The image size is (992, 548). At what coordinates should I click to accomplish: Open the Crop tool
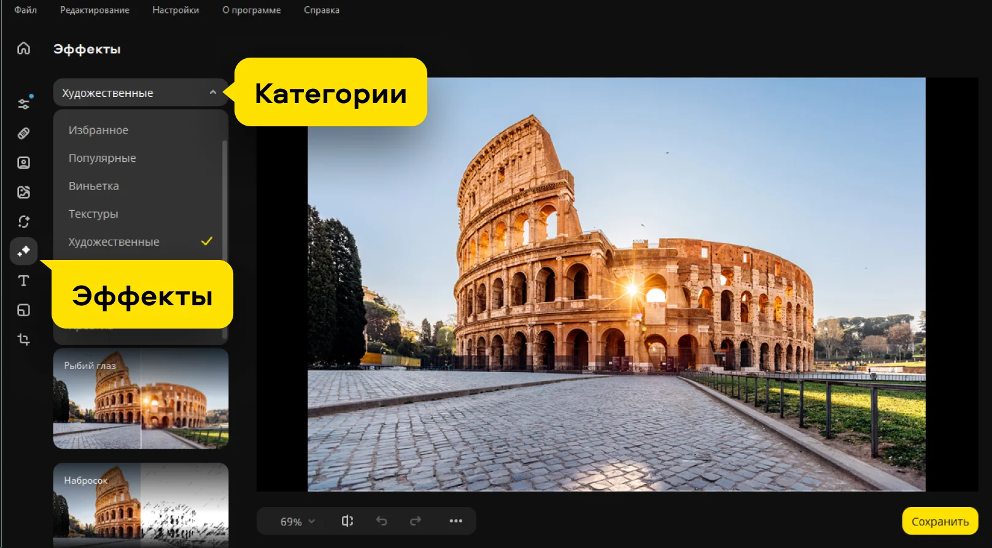(23, 340)
